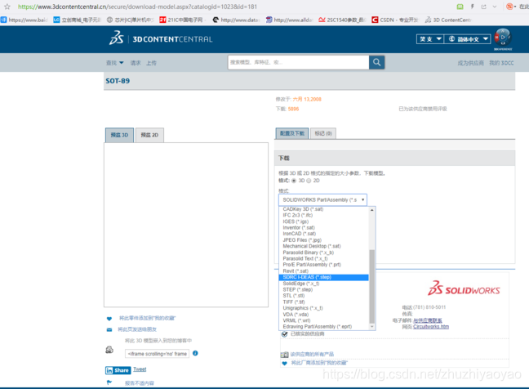Viewport: 529px width, 389px height.
Task: Click the SOLIDWORKS Part/Assembly format combo box
Action: point(322,200)
